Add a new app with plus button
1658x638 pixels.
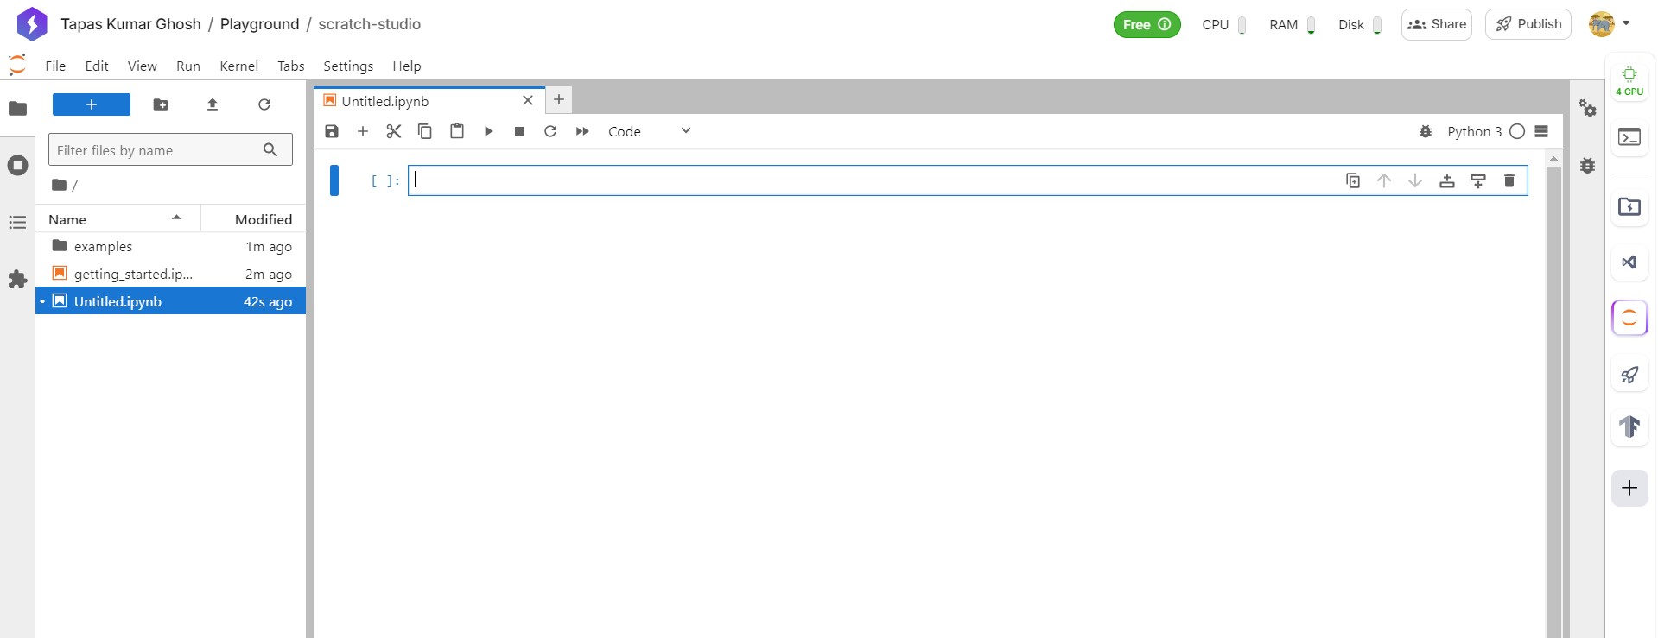coord(1629,488)
